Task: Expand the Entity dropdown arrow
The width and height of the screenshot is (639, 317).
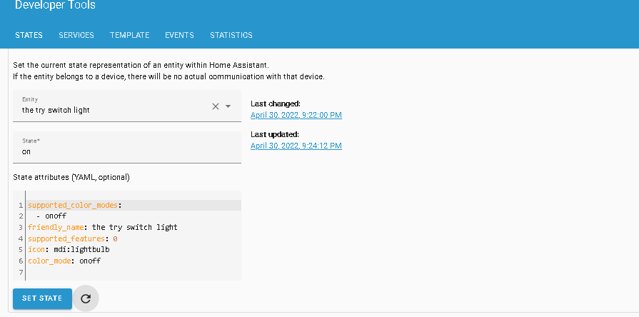Action: pyautogui.click(x=228, y=106)
